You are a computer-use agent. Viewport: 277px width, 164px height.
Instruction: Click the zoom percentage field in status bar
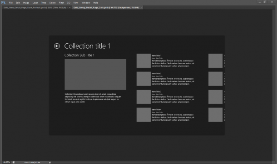tap(6, 162)
